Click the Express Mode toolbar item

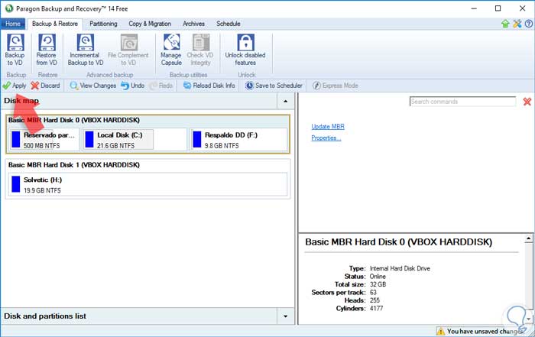336,86
